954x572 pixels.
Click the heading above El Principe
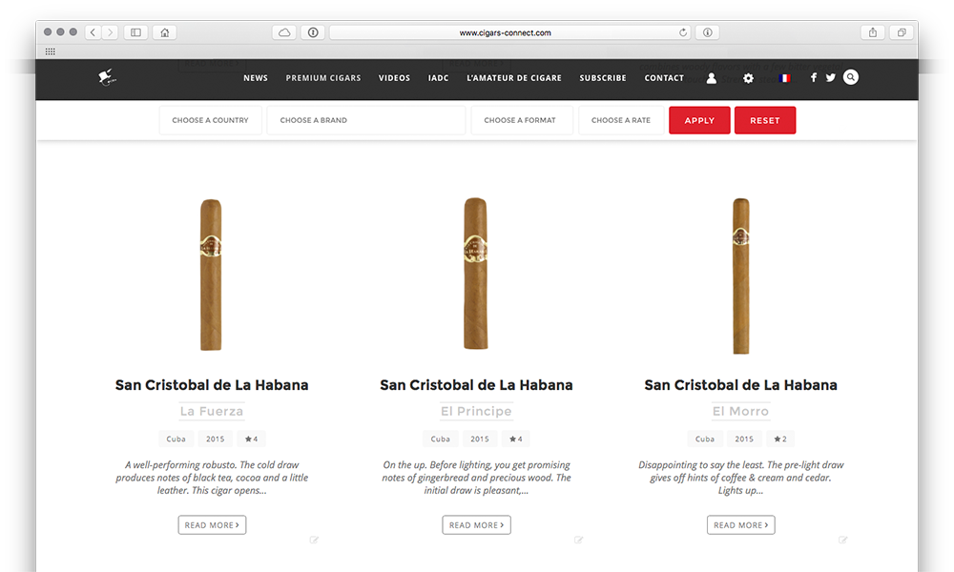pos(476,385)
